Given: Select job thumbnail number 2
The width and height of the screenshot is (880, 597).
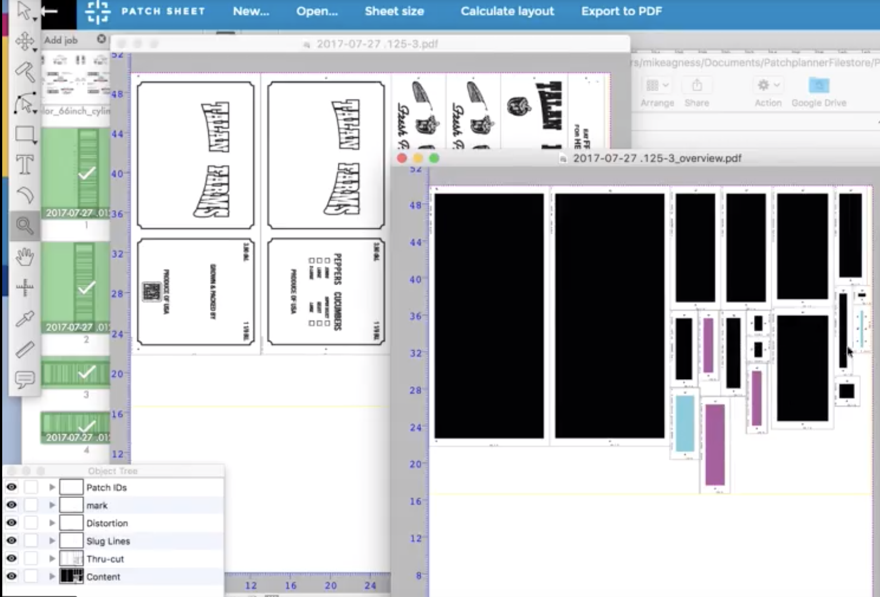Looking at the screenshot, I should 76,287.
